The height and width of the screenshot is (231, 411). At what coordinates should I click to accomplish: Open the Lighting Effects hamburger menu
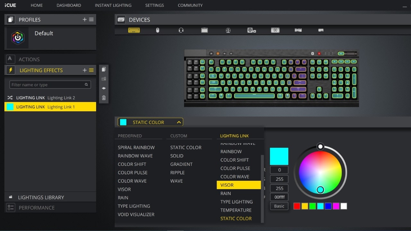click(x=92, y=70)
